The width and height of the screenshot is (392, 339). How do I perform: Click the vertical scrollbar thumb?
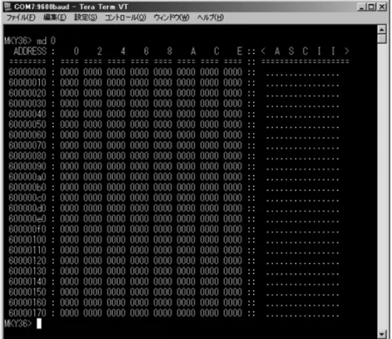click(382, 38)
